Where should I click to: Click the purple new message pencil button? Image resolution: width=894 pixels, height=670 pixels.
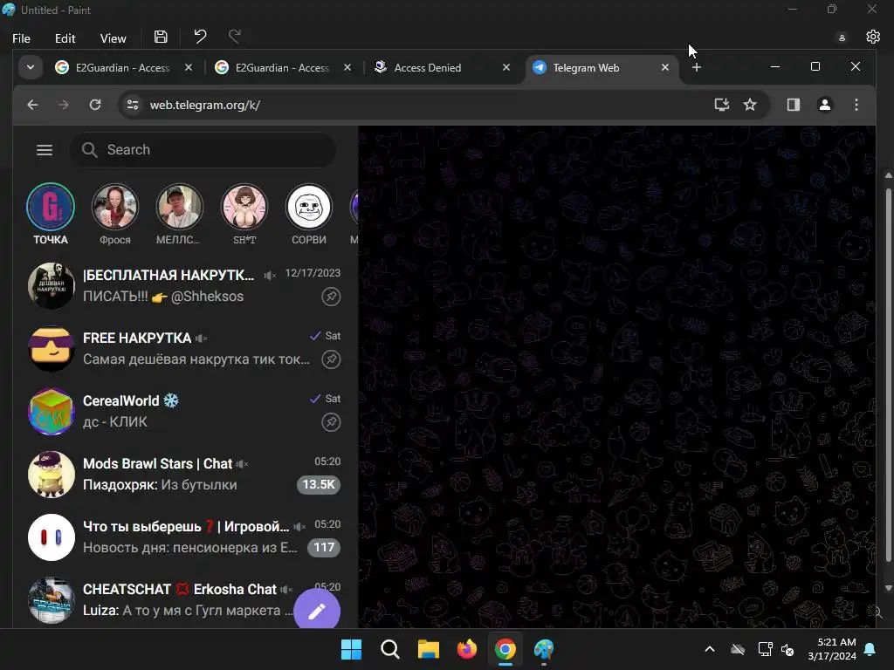(317, 611)
